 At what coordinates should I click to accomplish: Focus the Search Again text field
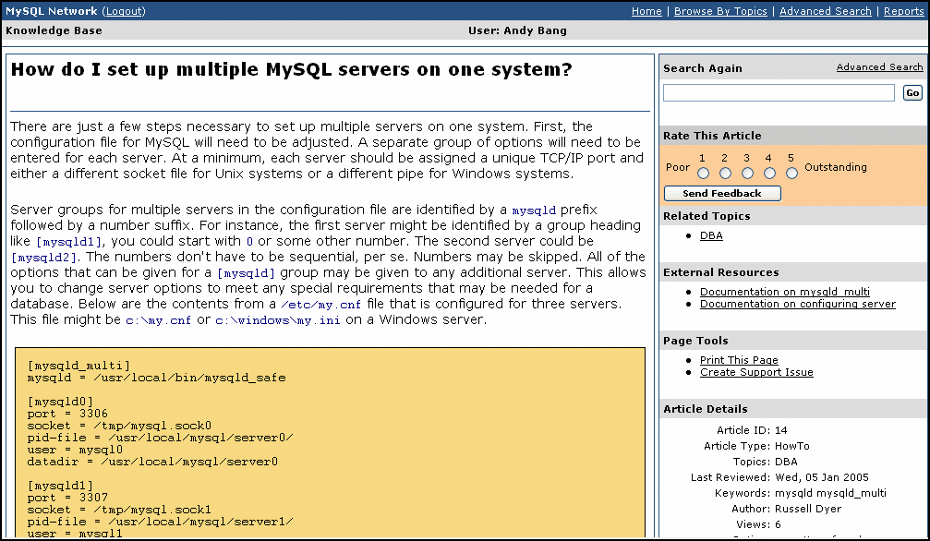pos(779,92)
